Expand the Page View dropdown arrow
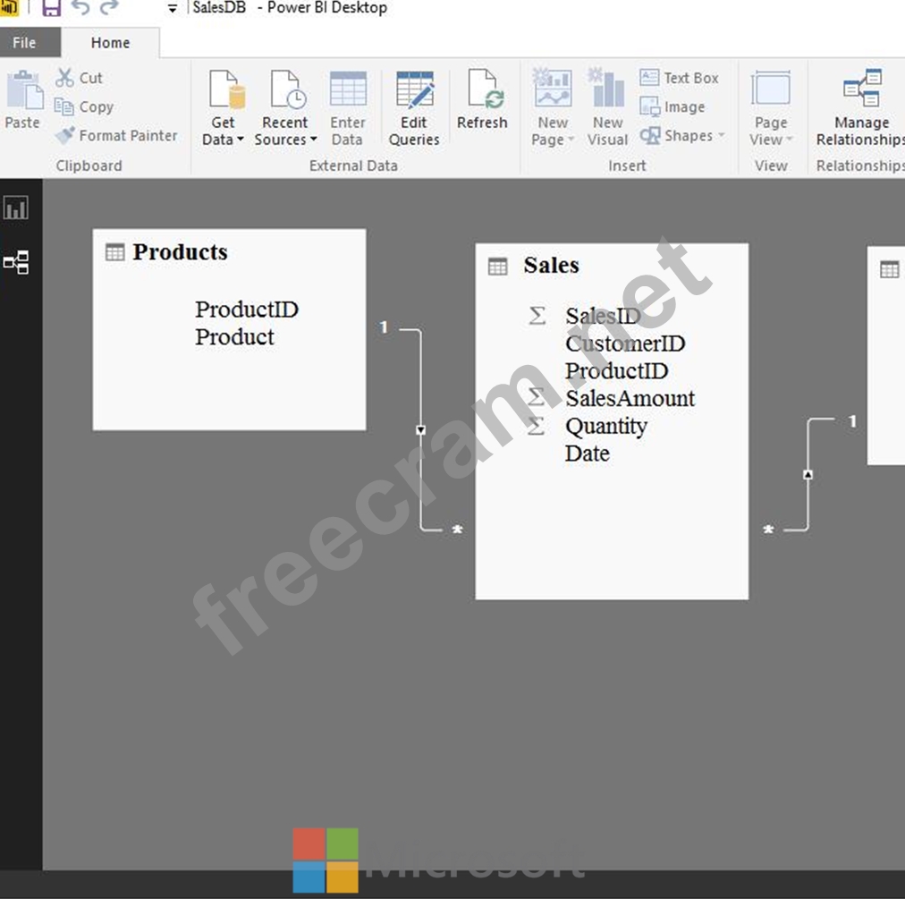Screen dimensions: 905x899 click(x=790, y=140)
